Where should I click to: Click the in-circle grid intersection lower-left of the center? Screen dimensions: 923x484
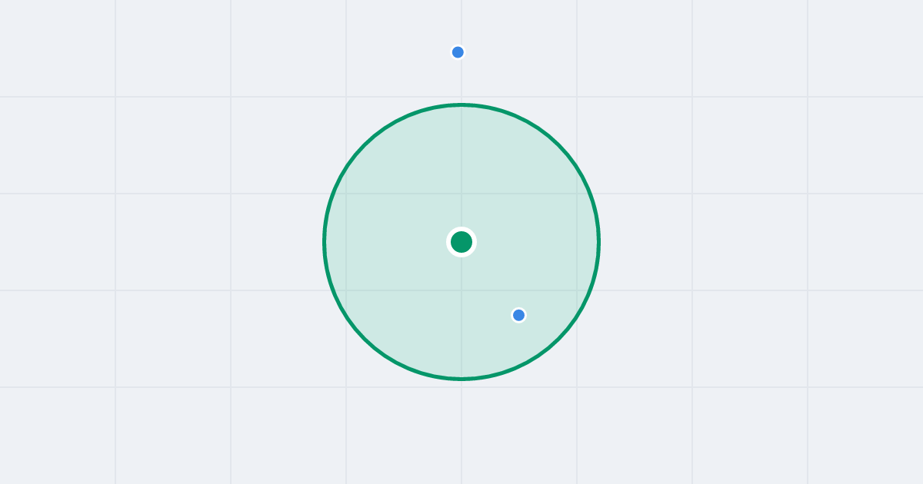[x=346, y=290]
